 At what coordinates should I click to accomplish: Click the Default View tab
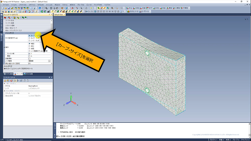point(59,14)
